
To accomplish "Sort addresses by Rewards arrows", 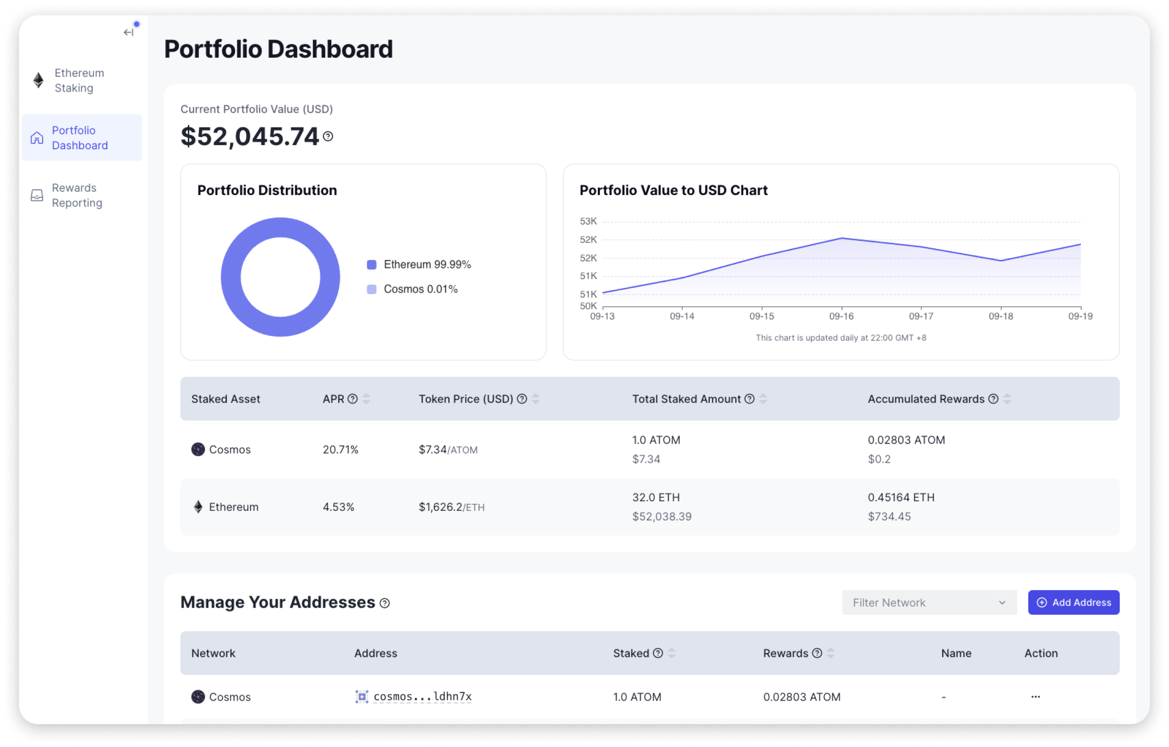I will 831,653.
